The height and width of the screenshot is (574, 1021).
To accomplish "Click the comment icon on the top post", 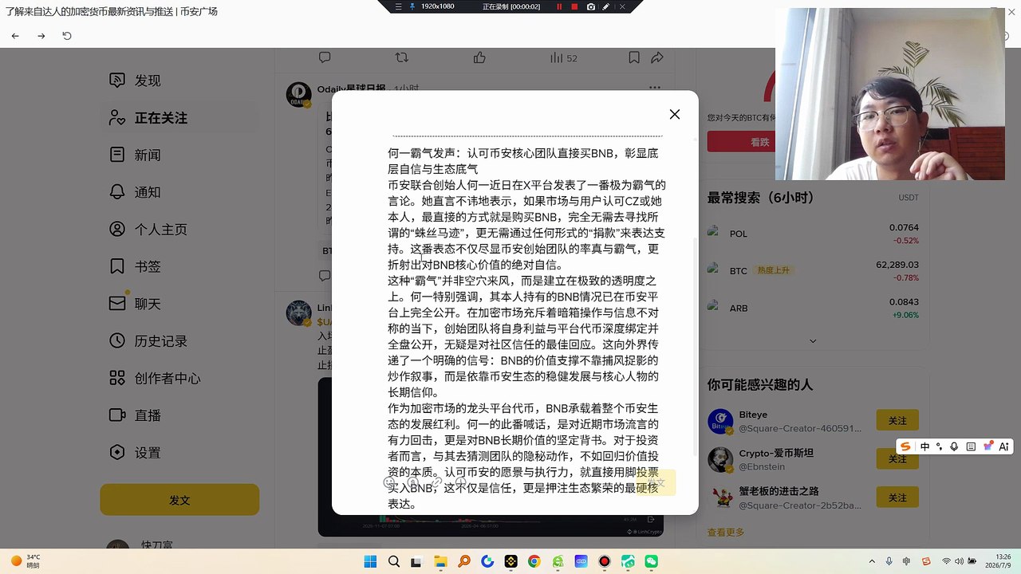I will click(x=325, y=57).
